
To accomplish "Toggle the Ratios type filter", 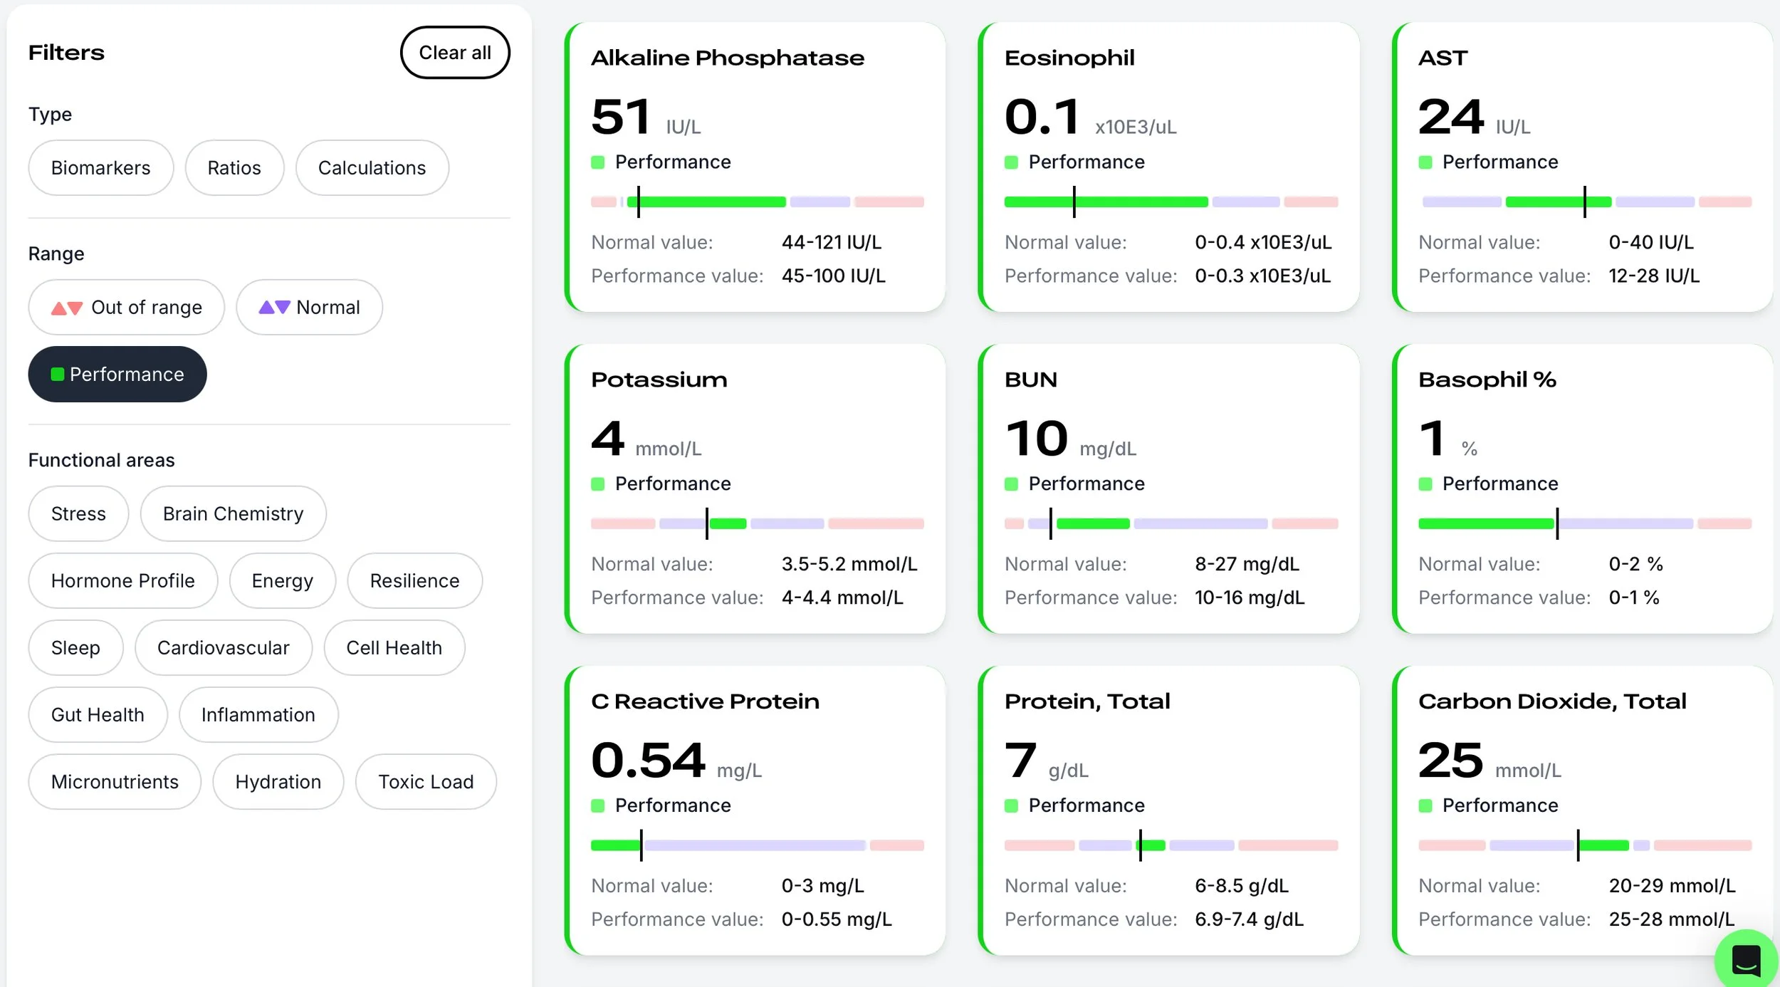I will pos(234,168).
